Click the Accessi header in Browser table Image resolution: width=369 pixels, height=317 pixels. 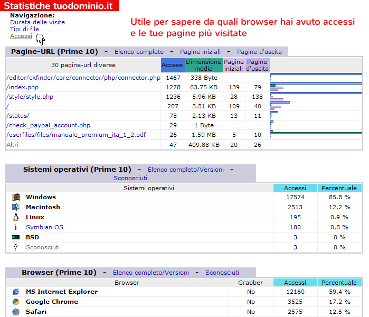[295, 282]
